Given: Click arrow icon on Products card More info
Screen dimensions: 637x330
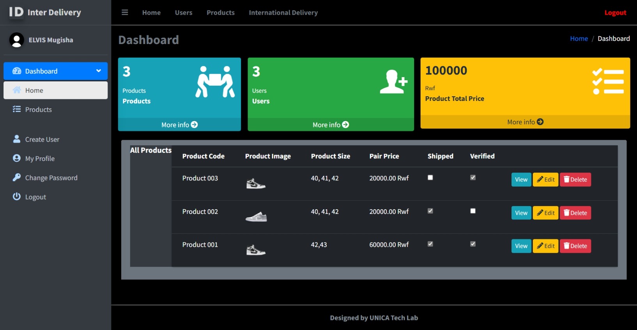Looking at the screenshot, I should tap(194, 125).
